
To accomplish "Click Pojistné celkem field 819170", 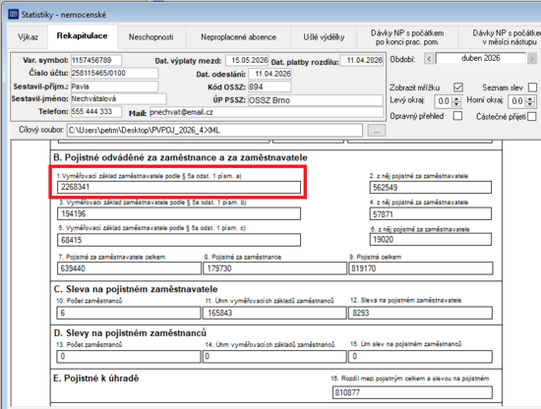I will 421,268.
